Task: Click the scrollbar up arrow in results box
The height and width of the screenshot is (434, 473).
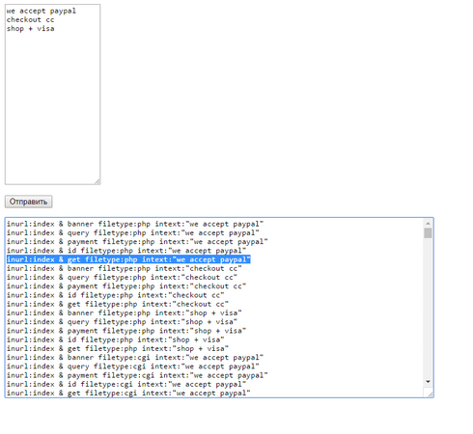Action: click(428, 223)
